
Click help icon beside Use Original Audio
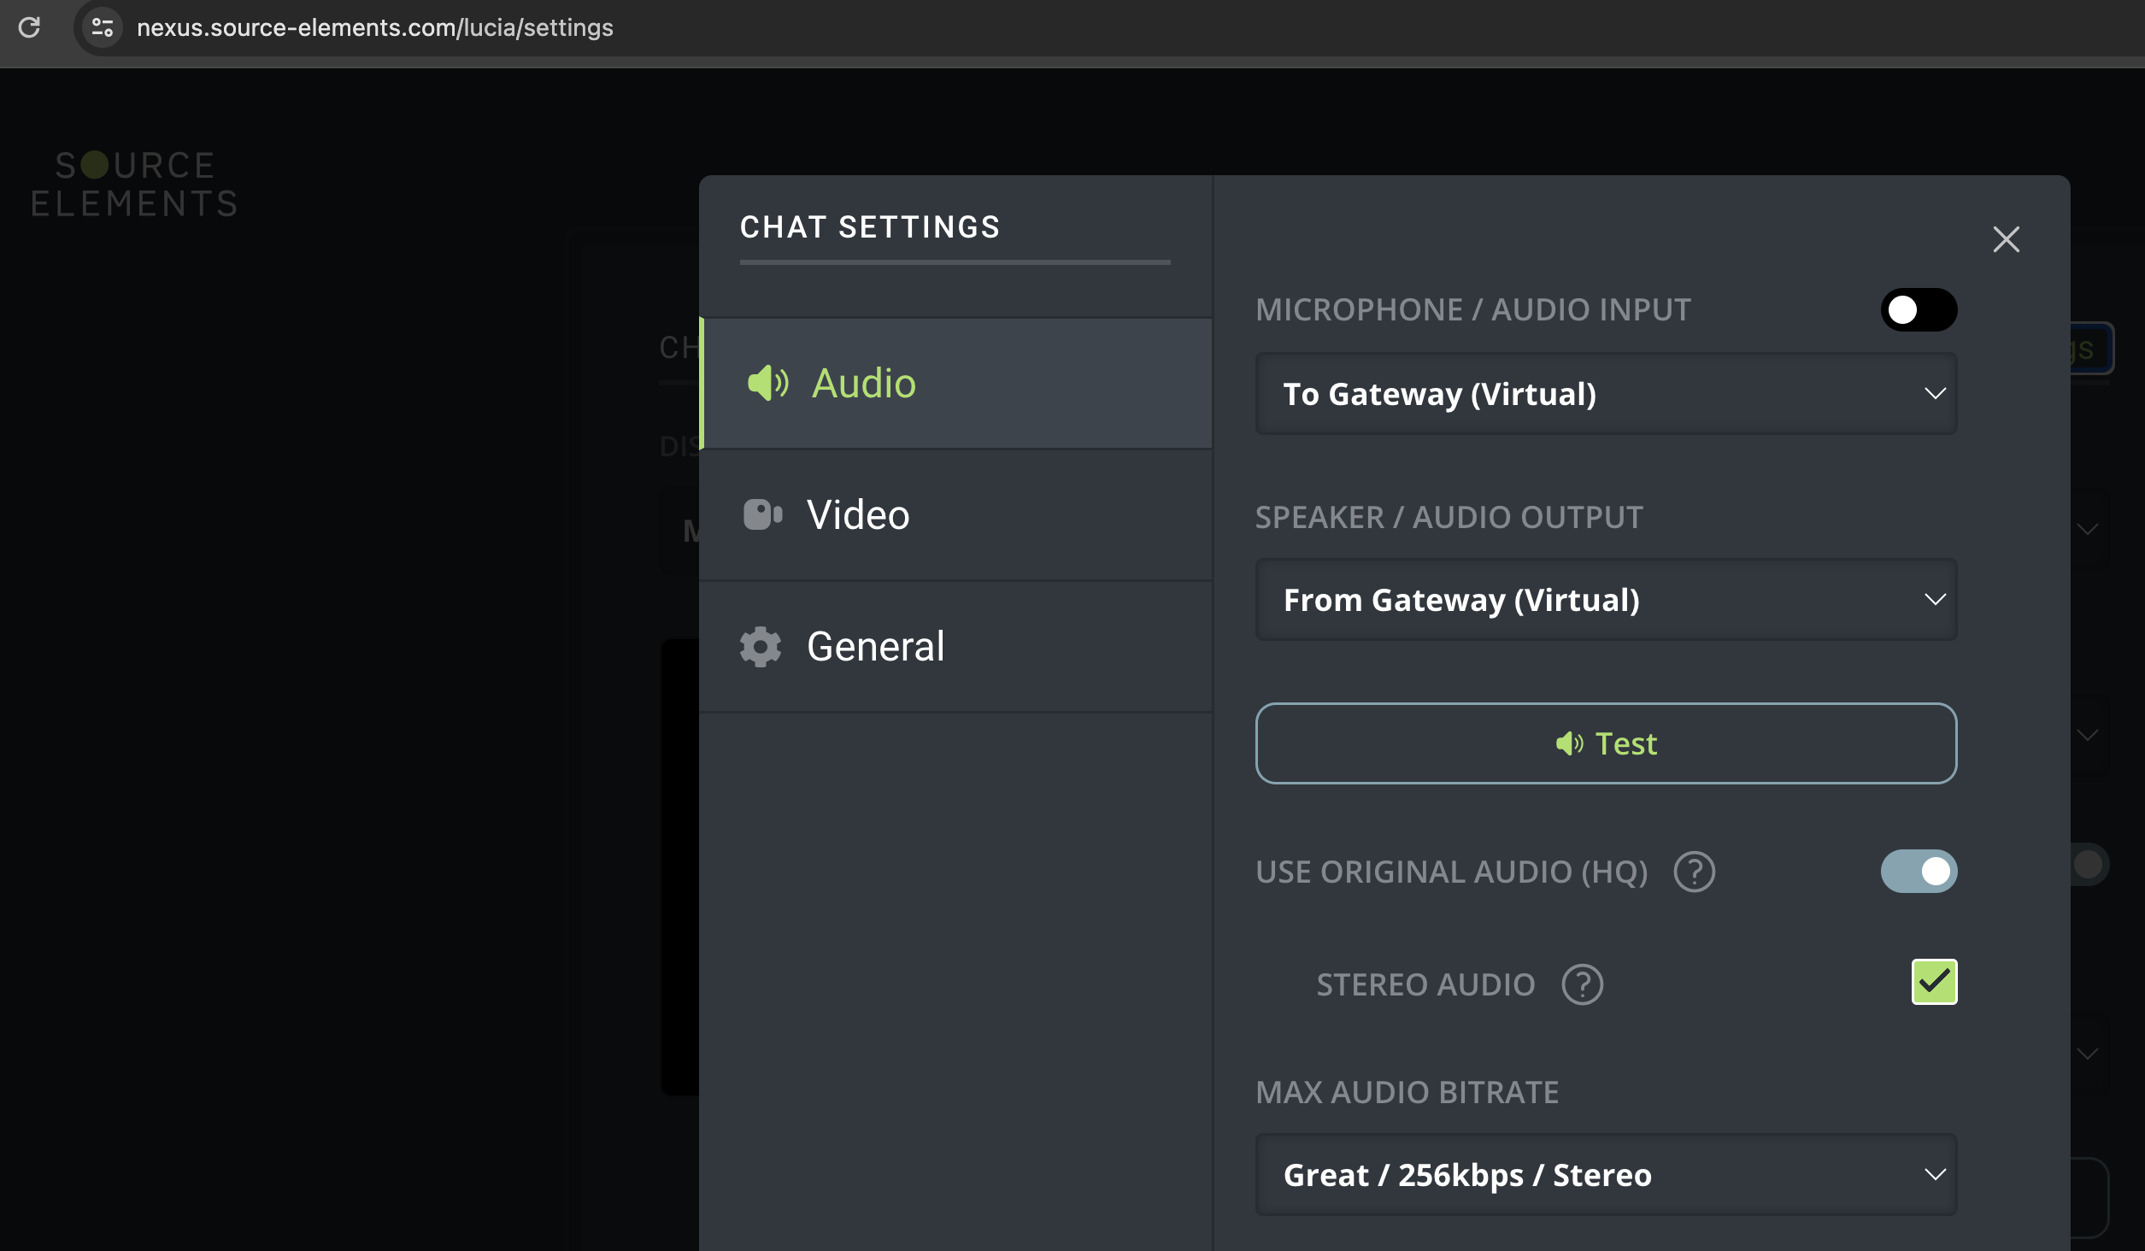click(x=1694, y=872)
